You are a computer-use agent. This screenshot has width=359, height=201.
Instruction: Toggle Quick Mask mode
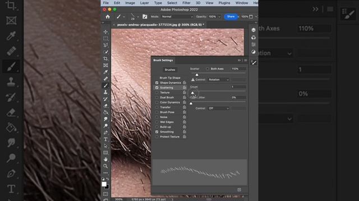coord(105,194)
